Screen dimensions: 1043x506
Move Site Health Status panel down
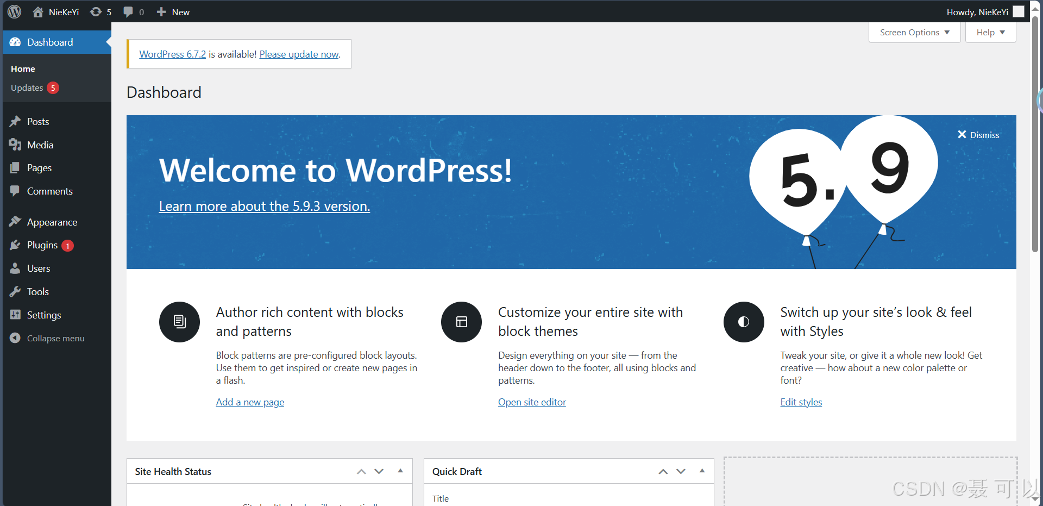pos(379,471)
